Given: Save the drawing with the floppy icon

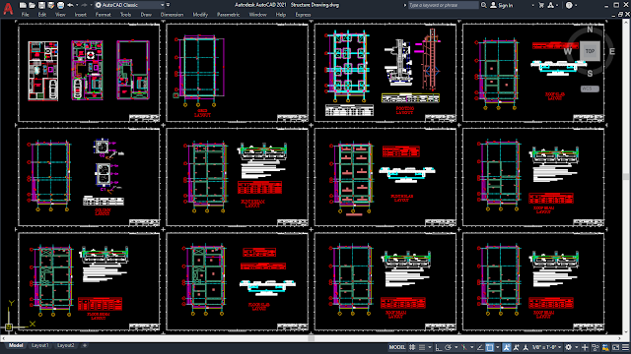Looking at the screenshot, I should [x=41, y=5].
